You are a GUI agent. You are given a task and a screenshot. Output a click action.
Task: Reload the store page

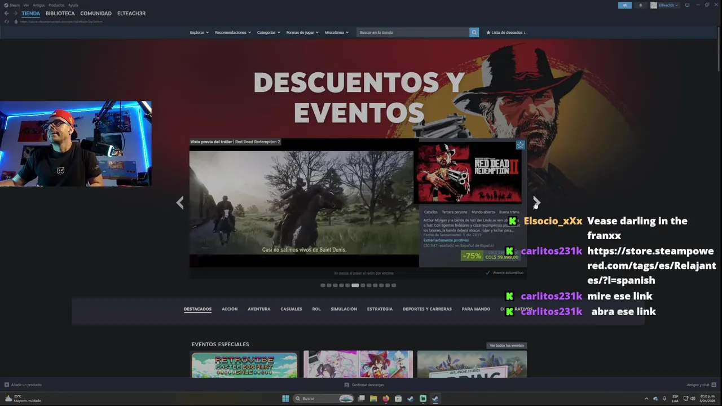click(7, 21)
